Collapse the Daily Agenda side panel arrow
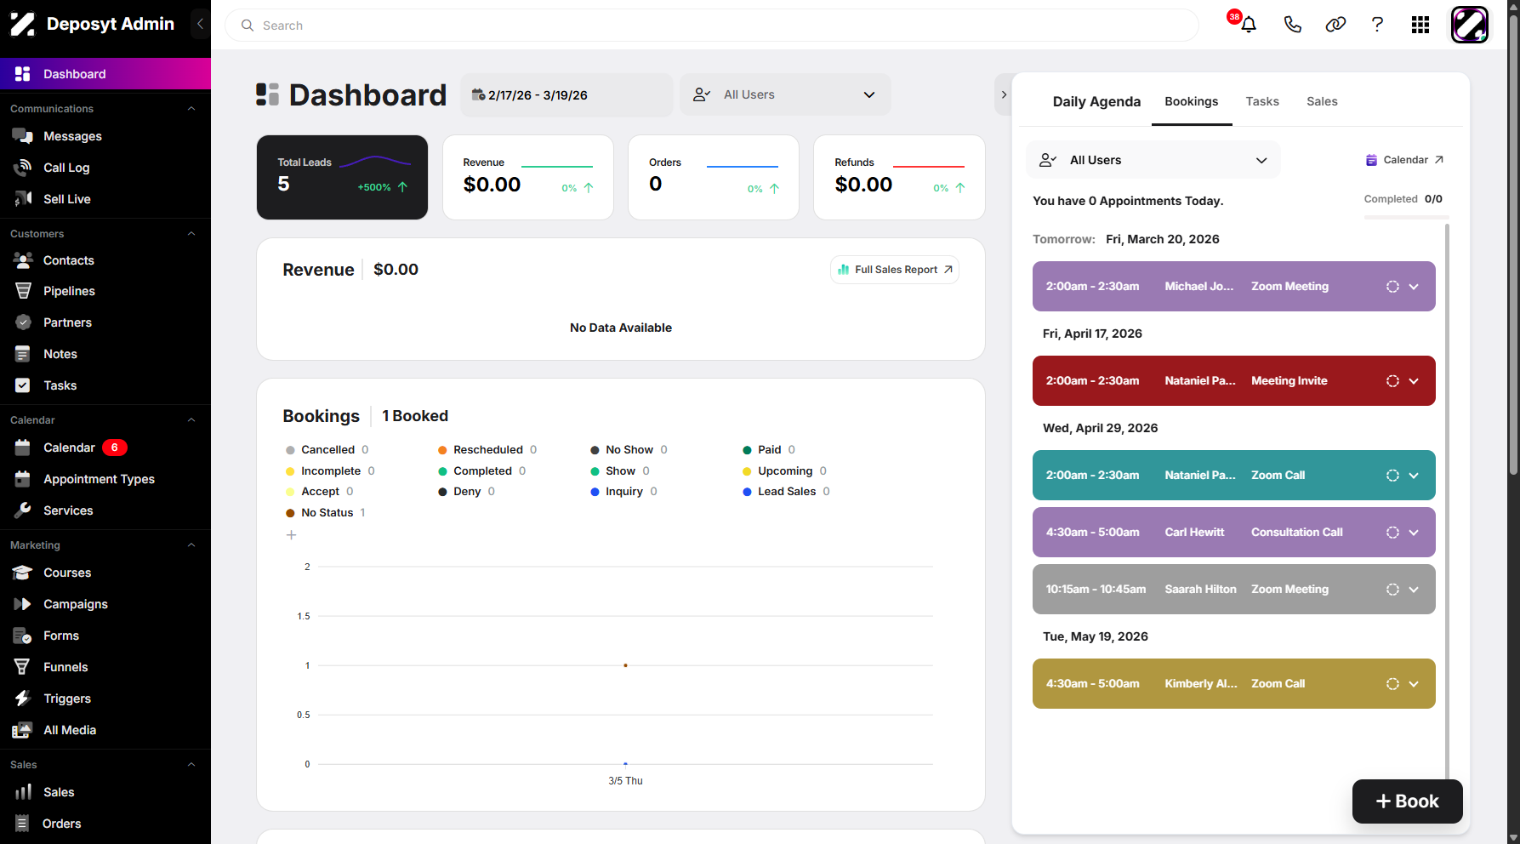The image size is (1520, 844). pos(1004,94)
